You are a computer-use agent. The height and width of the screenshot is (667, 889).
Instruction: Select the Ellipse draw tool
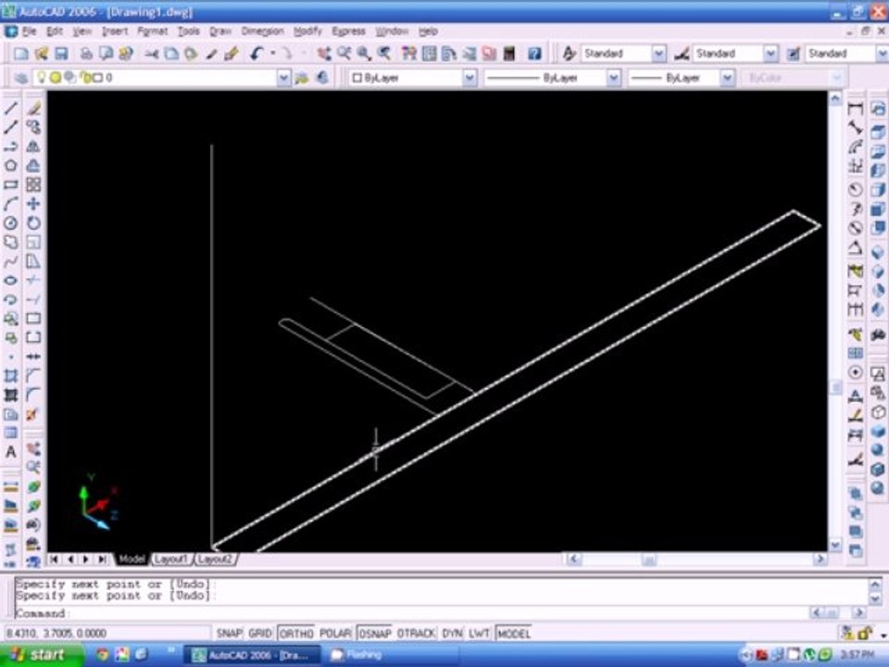[x=11, y=281]
